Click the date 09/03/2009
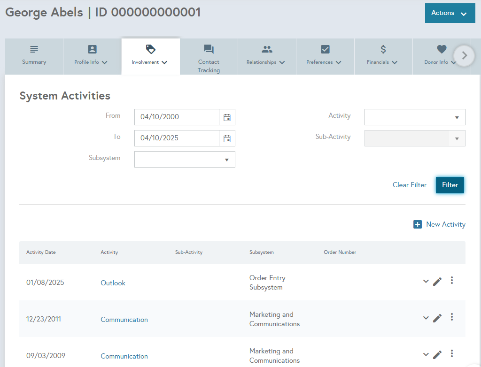Screen dimensions: 481x367 46,356
